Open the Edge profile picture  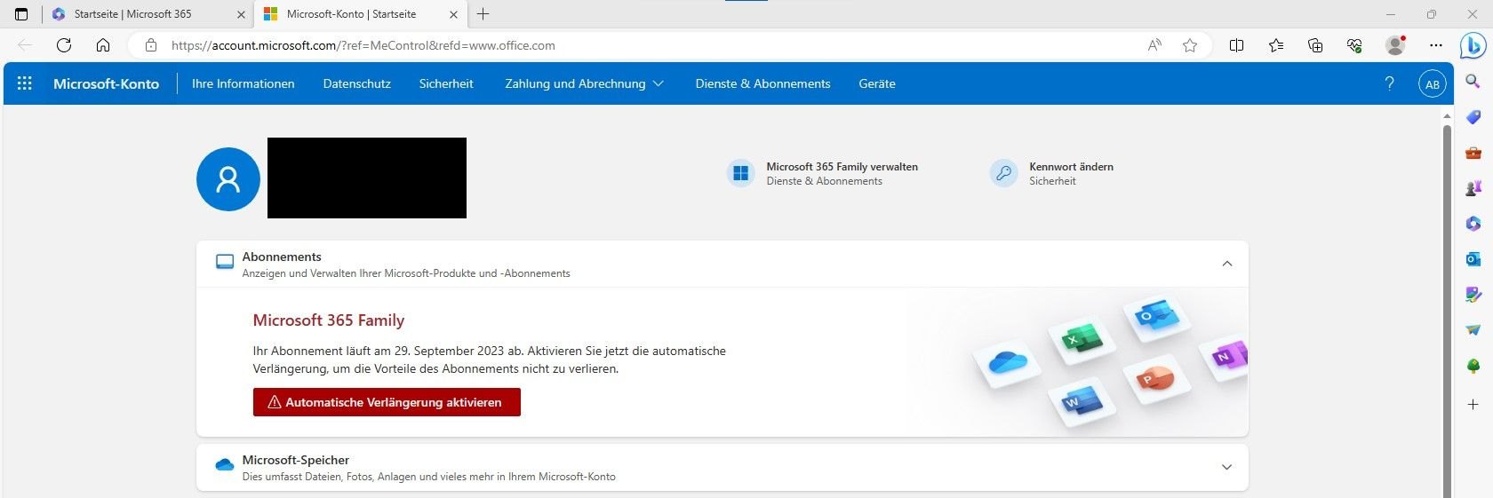tap(1395, 45)
